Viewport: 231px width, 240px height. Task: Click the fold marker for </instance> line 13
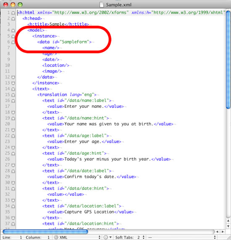pos(13,83)
